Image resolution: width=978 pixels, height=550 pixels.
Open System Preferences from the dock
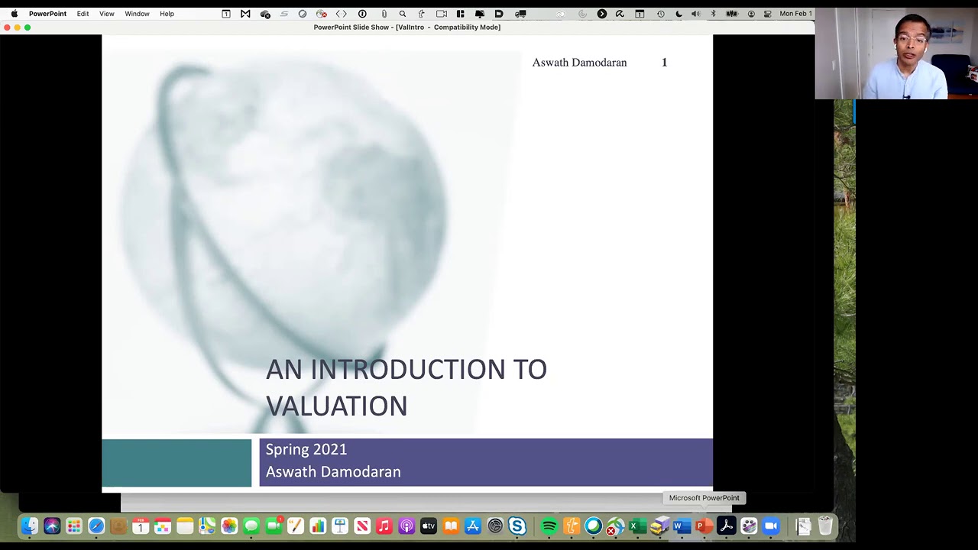pyautogui.click(x=495, y=526)
